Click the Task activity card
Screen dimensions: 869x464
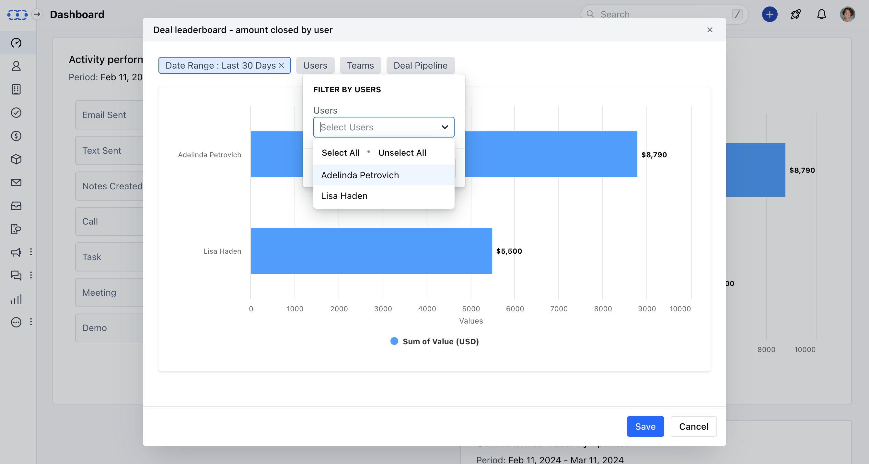click(x=109, y=257)
